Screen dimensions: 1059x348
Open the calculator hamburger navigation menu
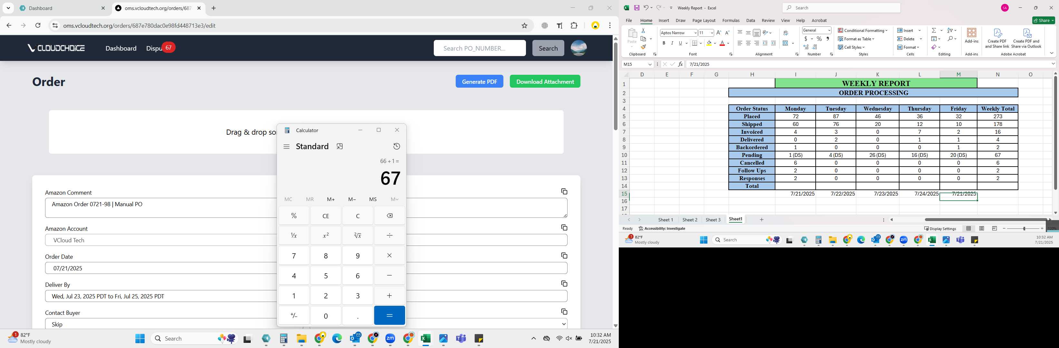[287, 147]
